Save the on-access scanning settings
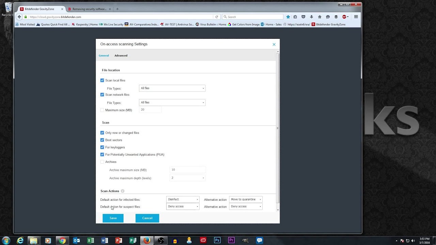436x245 pixels. 113,218
